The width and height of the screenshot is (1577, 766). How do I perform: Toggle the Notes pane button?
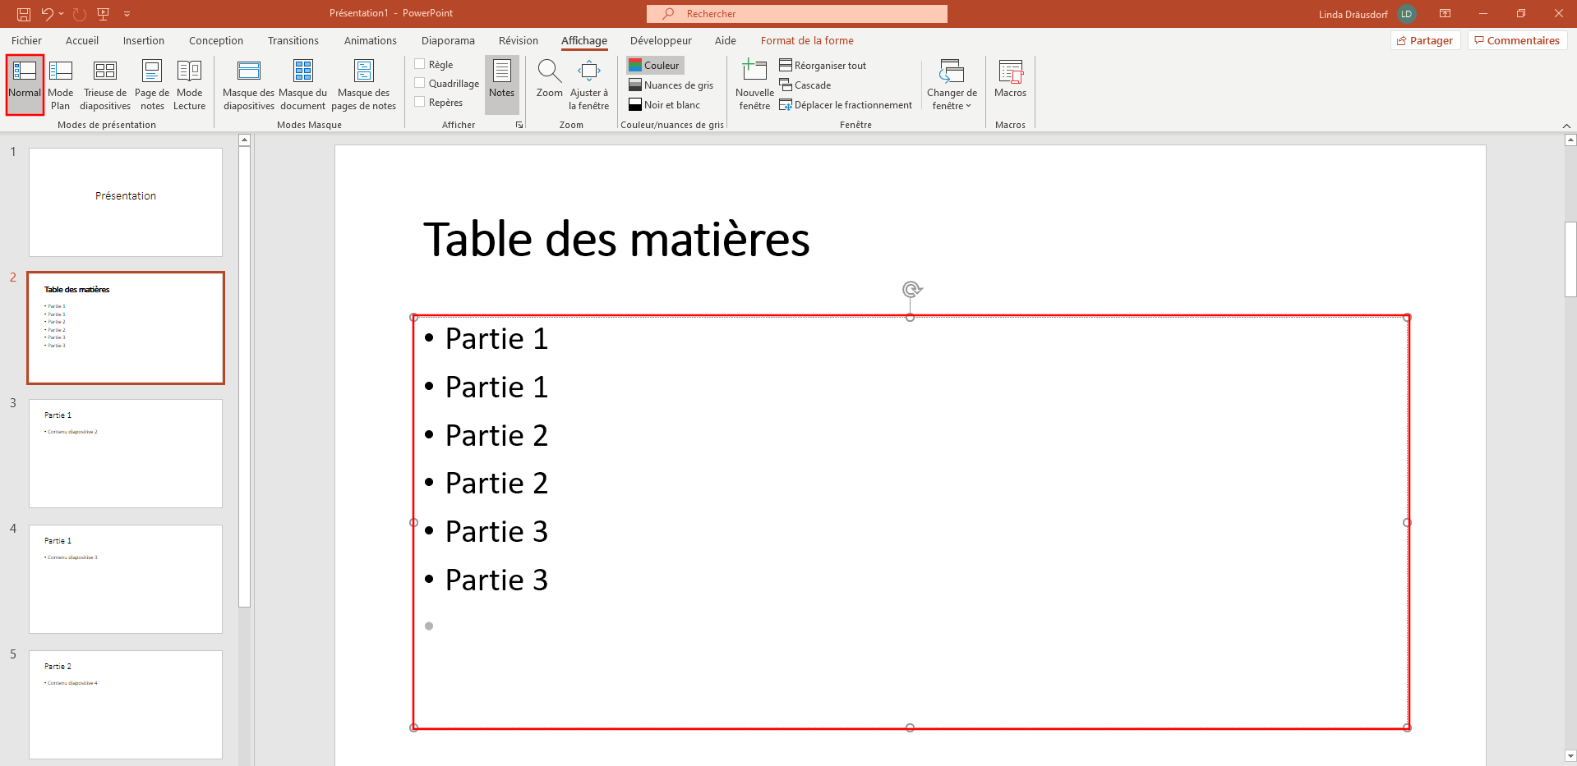pos(502,85)
